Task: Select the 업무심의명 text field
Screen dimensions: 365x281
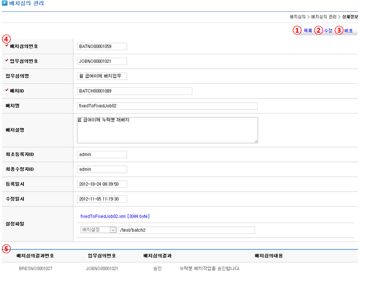Action: (102, 76)
